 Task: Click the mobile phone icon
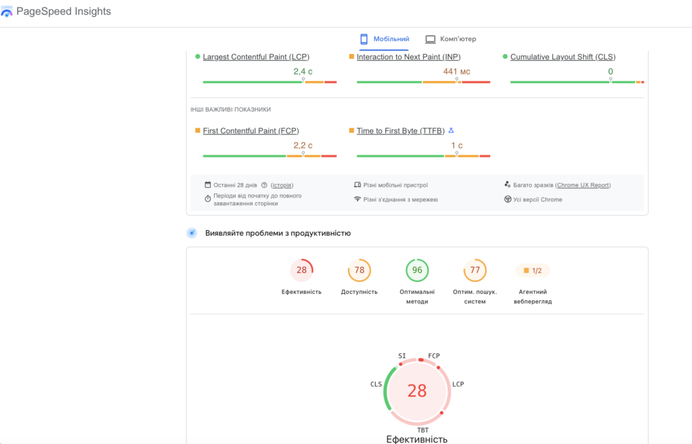(364, 39)
